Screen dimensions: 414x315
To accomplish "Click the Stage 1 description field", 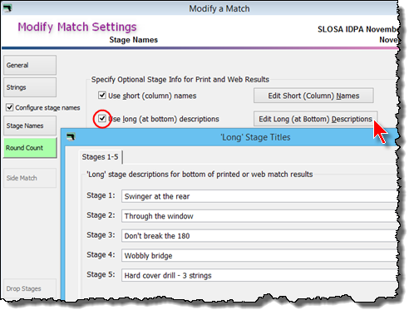I will coord(259,196).
